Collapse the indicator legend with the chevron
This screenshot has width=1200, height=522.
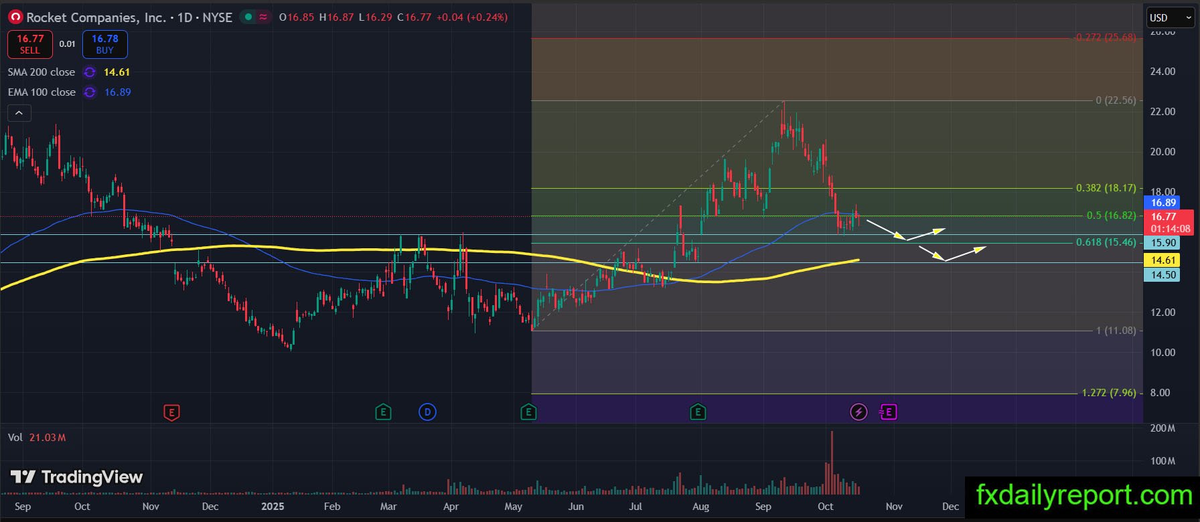pos(19,113)
